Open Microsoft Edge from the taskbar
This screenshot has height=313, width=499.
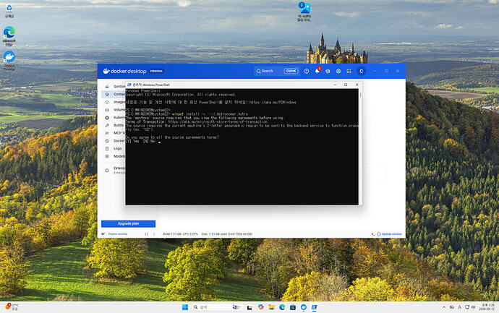tap(282, 307)
